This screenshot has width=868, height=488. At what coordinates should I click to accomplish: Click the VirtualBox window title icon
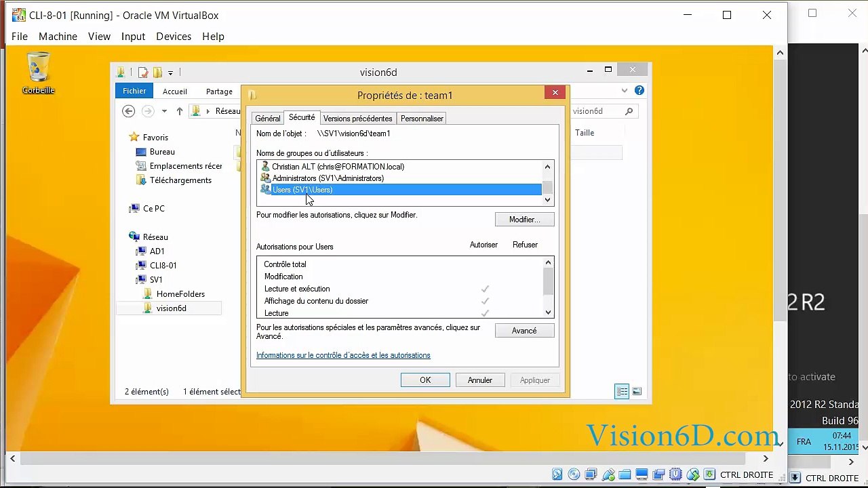(19, 15)
